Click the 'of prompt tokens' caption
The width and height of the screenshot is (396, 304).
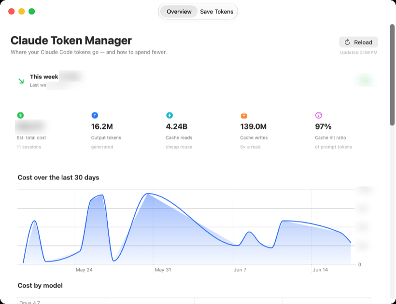[x=333, y=147]
